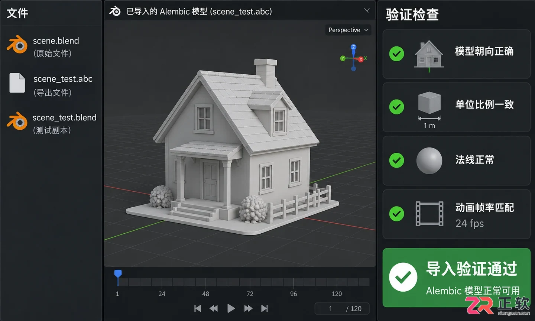Click the 文件 panel heading

tap(17, 13)
